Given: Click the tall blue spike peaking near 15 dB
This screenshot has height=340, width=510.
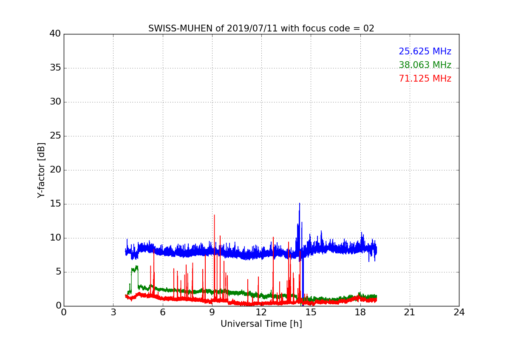Looking at the screenshot, I should tap(300, 229).
